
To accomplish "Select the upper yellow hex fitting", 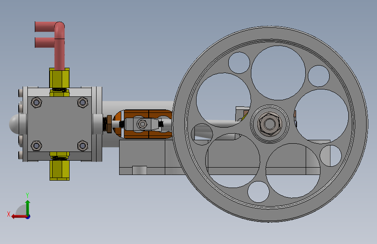I will coord(60,78).
